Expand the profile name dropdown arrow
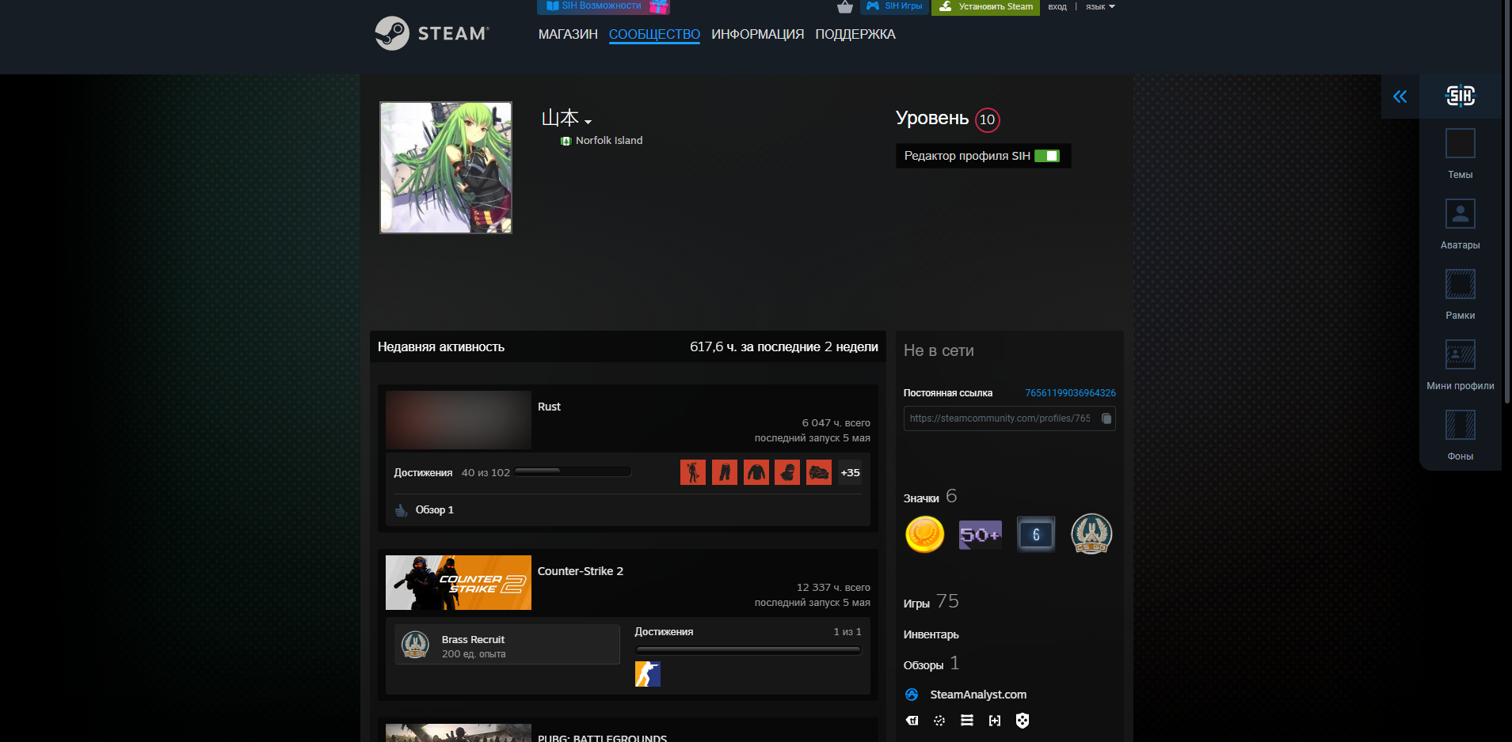The image size is (1512, 742). click(588, 122)
